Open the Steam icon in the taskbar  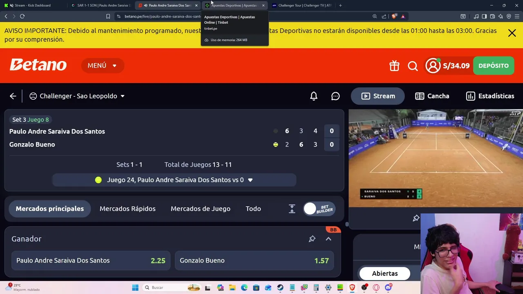[x=280, y=287]
